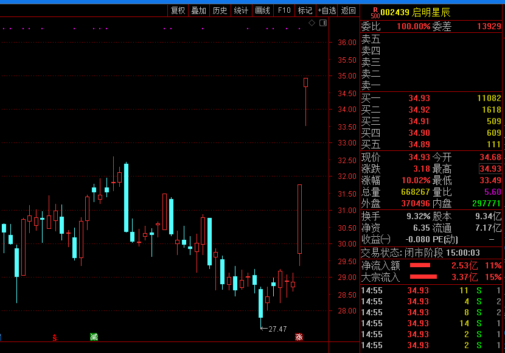Click the 标记 mark button
The height and width of the screenshot is (353, 505).
pyautogui.click(x=305, y=10)
